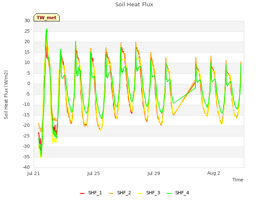Click the 10 y-axis tick label
Image resolution: width=269 pixels, height=201 pixels.
point(27,62)
